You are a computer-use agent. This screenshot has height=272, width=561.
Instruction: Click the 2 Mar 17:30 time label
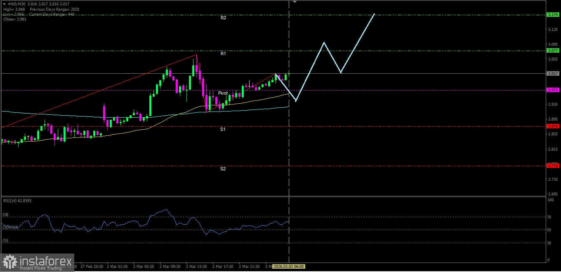click(x=224, y=267)
